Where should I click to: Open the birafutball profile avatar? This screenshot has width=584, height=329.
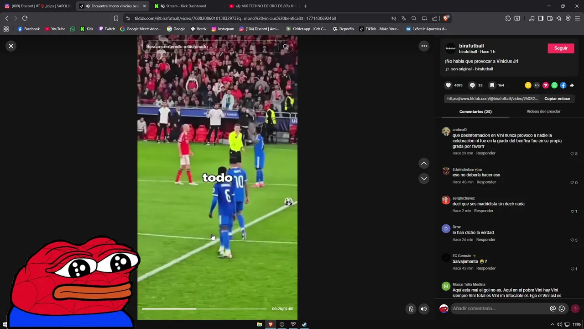click(x=450, y=48)
